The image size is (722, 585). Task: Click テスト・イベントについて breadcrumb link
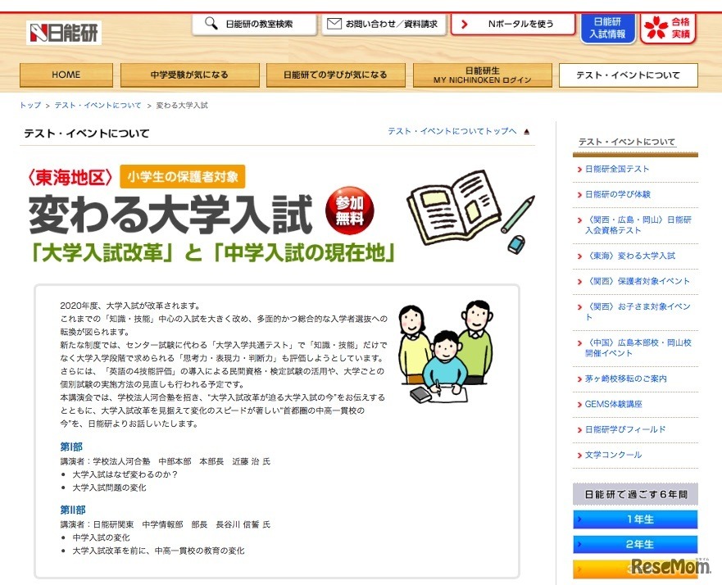[x=98, y=106]
